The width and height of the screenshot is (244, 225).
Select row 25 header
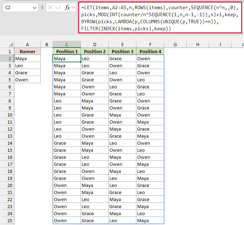pos(7,220)
